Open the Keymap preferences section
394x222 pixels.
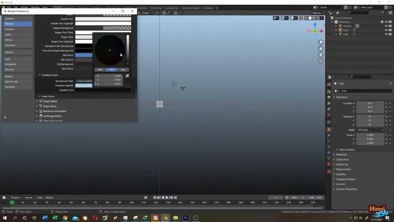[x=18, y=70]
